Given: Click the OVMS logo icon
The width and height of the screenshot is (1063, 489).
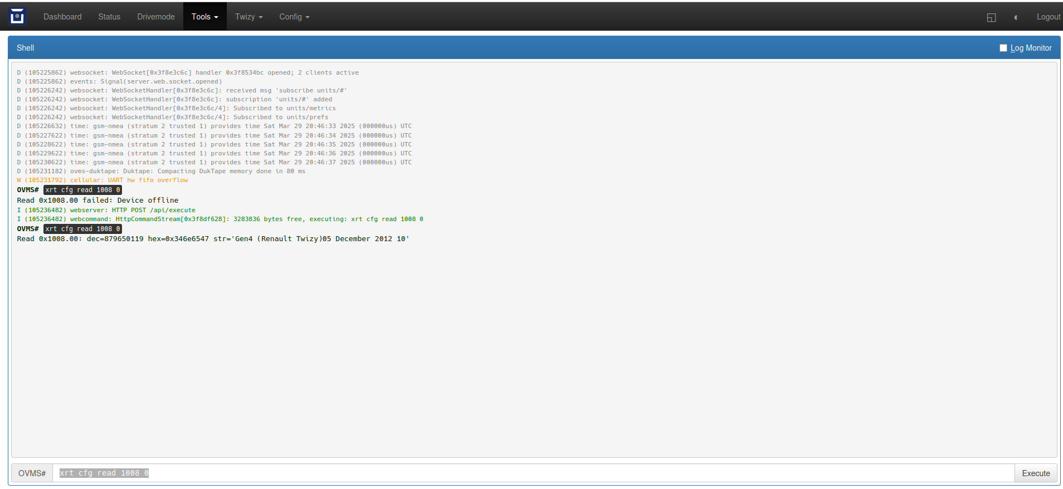Looking at the screenshot, I should pos(17,17).
